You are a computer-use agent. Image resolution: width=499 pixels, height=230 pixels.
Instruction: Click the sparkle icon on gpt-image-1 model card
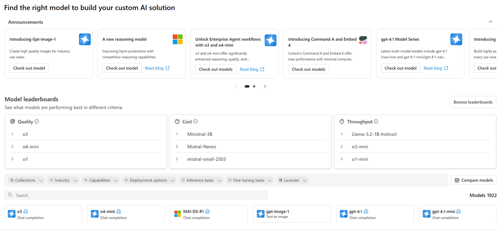click(260, 214)
